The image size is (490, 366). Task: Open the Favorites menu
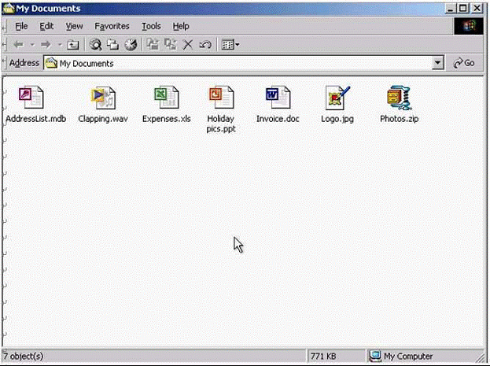(112, 26)
